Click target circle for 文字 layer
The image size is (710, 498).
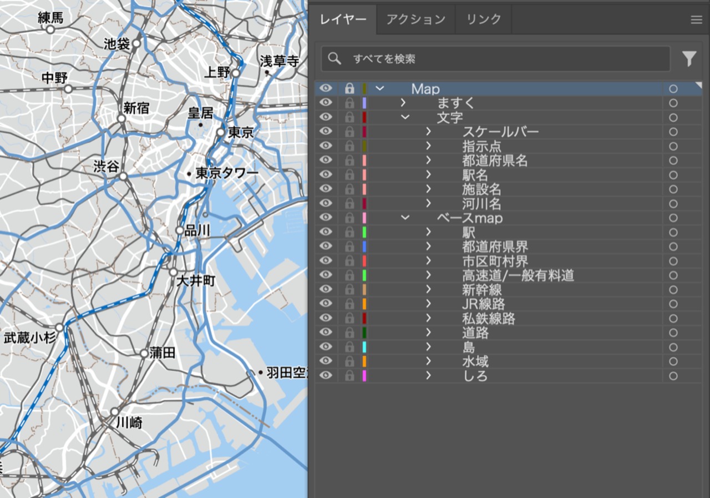(673, 117)
